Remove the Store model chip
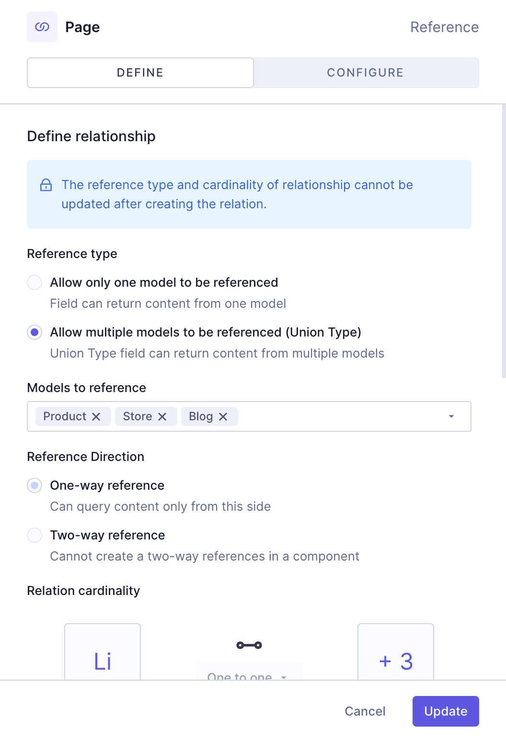506x740 pixels. [x=163, y=416]
